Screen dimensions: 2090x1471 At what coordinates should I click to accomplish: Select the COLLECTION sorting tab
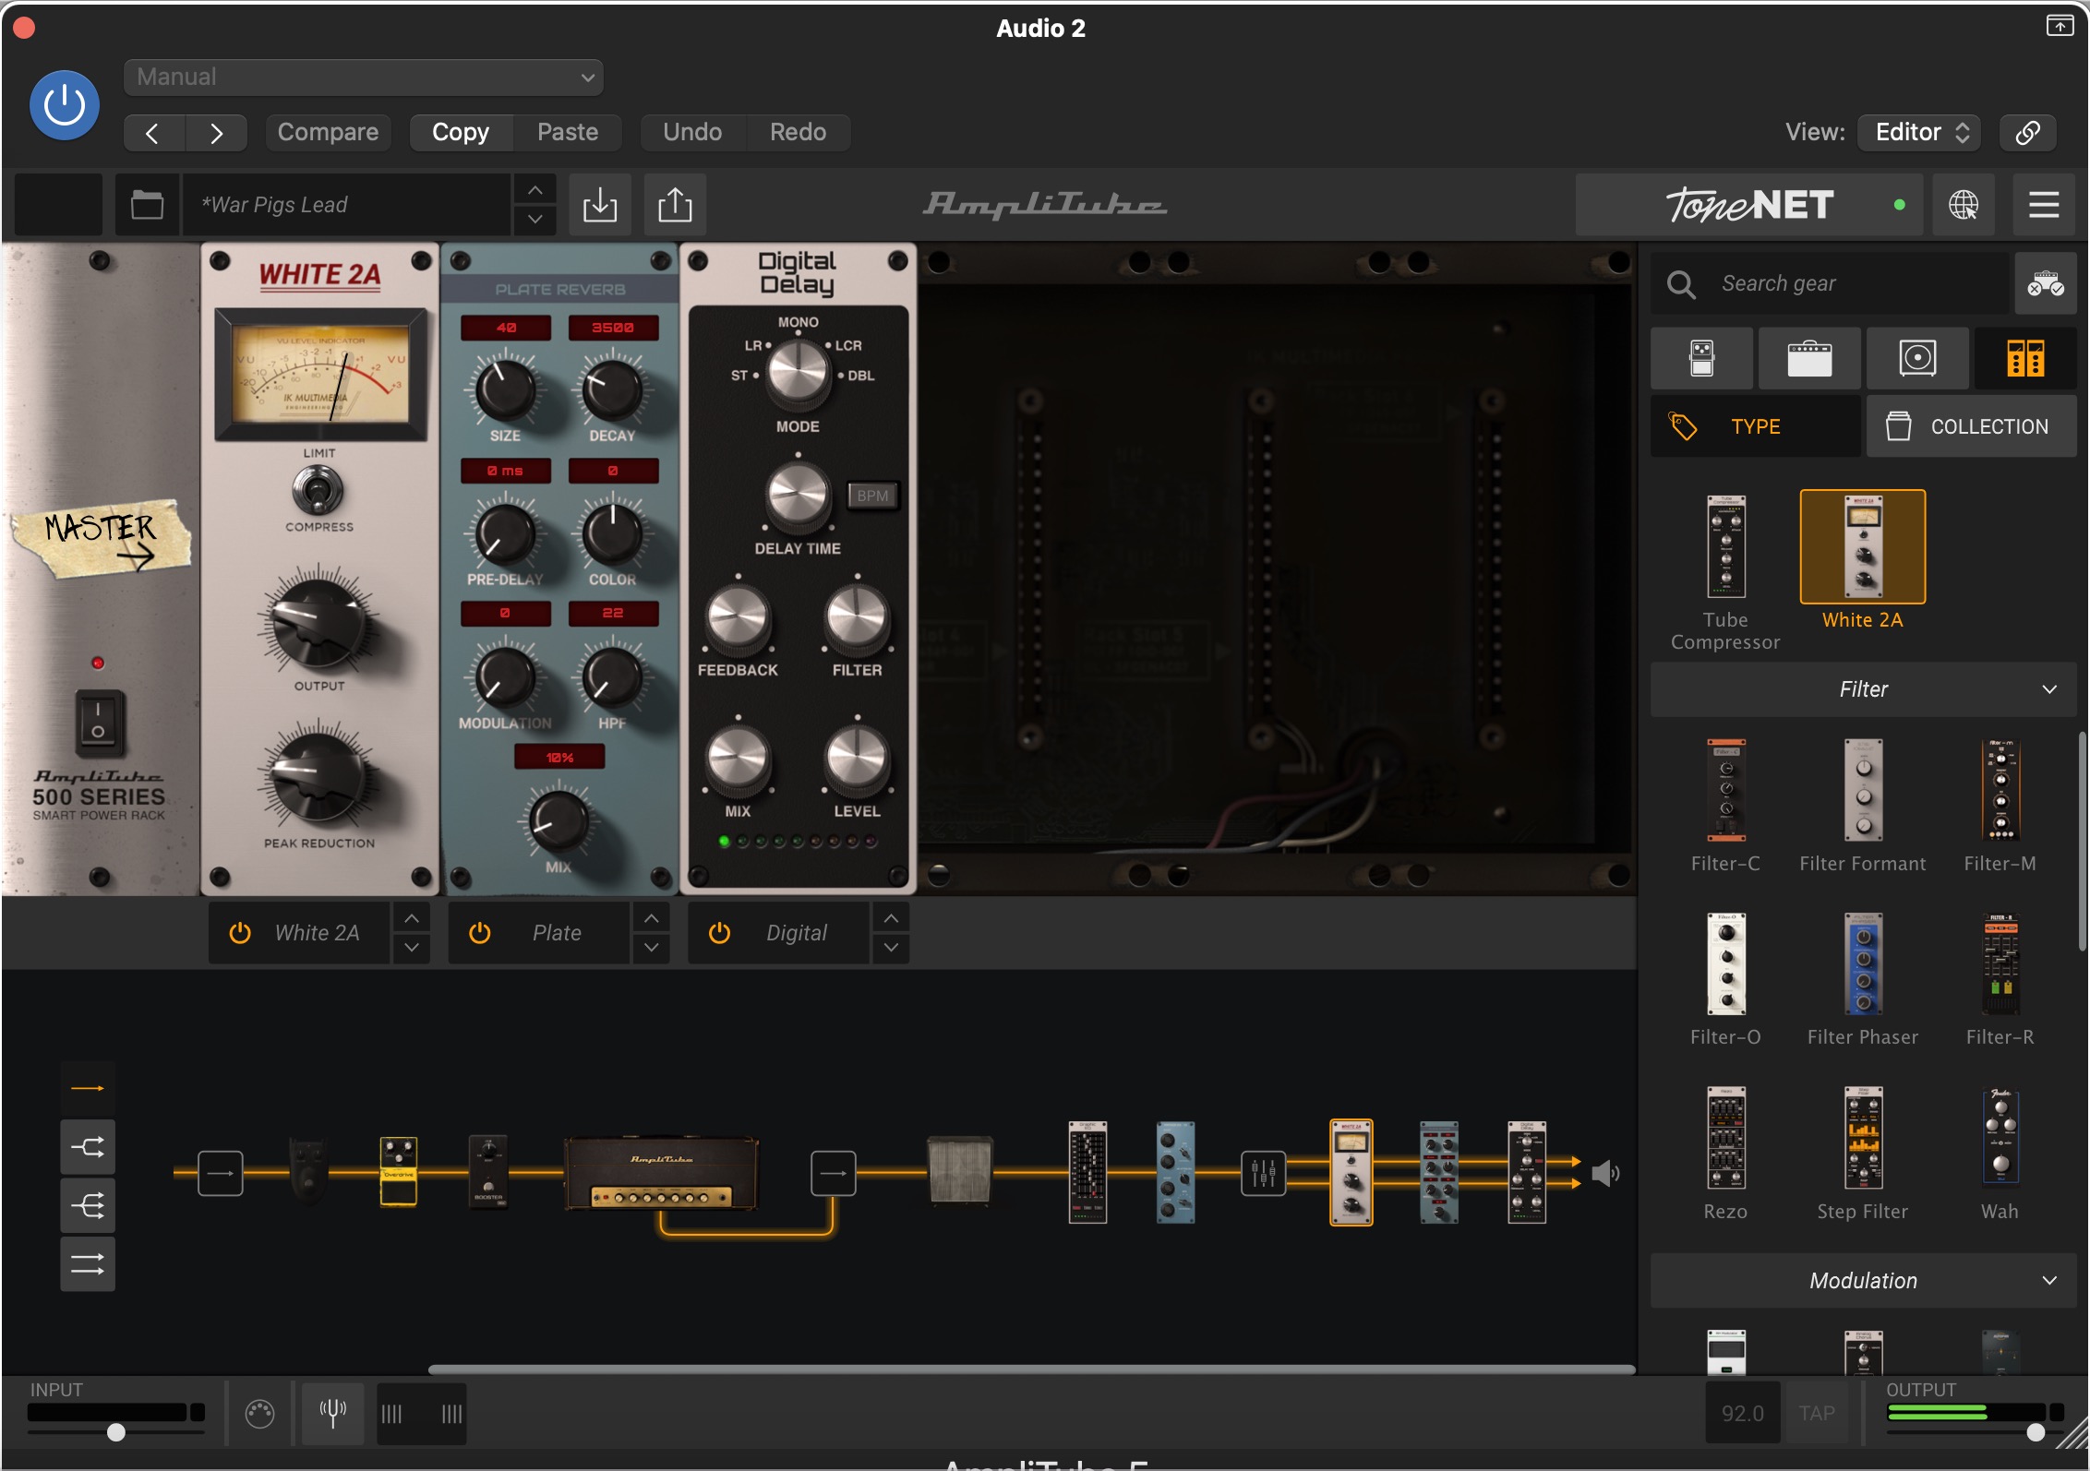tap(1972, 426)
